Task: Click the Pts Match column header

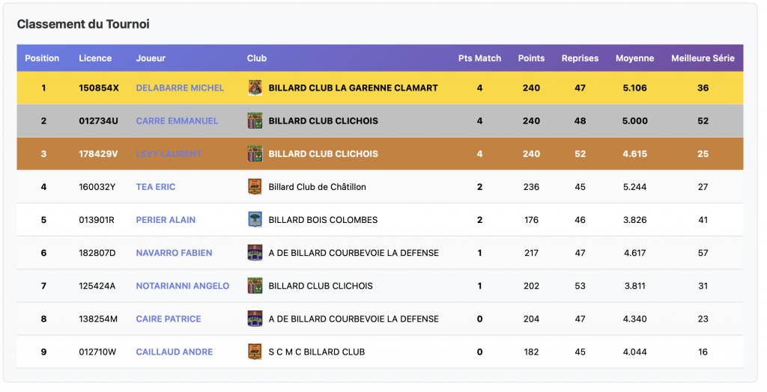Action: click(479, 58)
